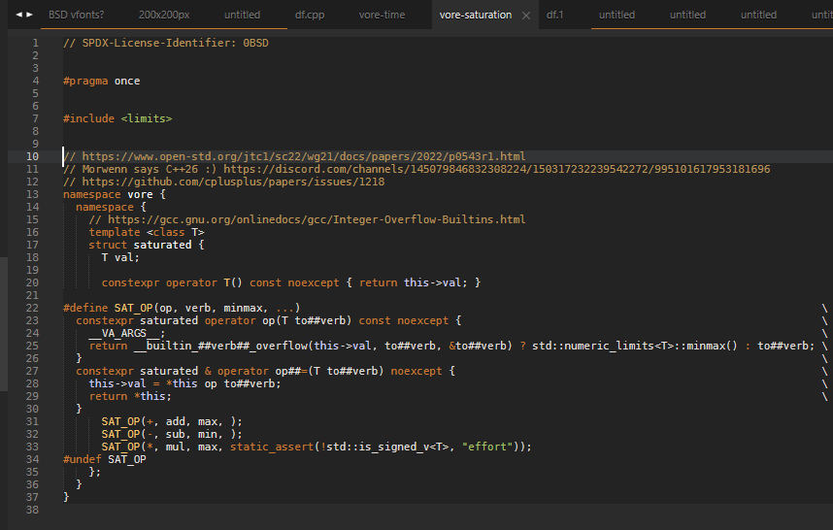The width and height of the screenshot is (833, 530).
Task: Click the scrollbar thumb on the left edge
Action: [4, 325]
